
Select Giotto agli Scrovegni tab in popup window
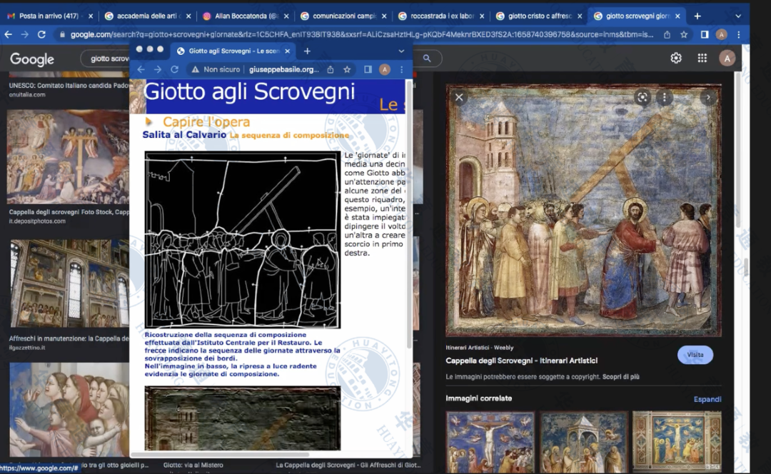click(231, 51)
